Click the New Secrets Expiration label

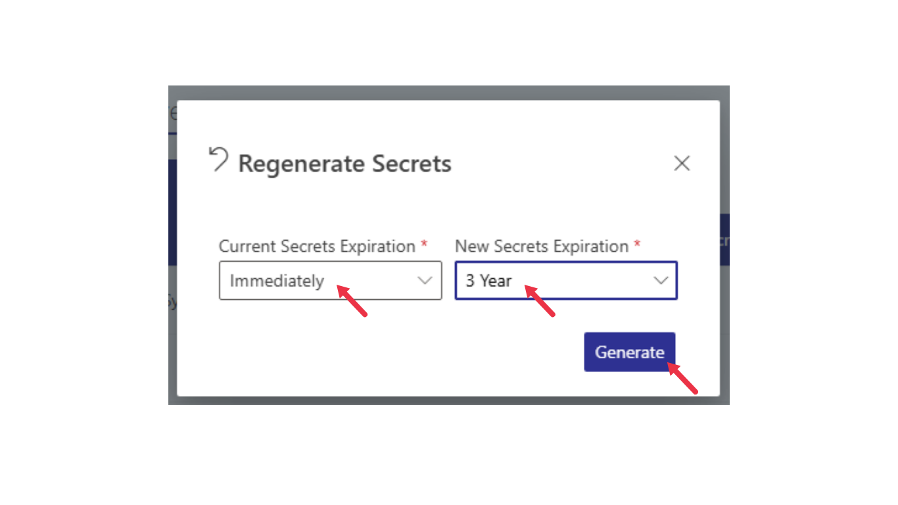(542, 247)
